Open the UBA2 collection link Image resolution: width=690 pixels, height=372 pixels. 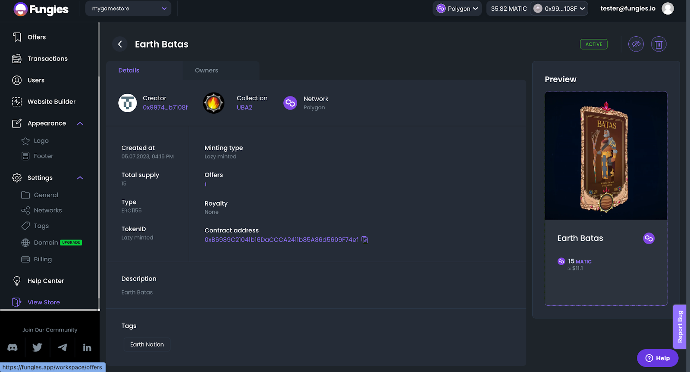[245, 108]
